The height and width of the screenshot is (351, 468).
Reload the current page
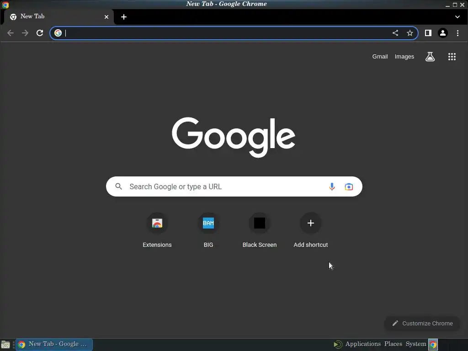(40, 33)
